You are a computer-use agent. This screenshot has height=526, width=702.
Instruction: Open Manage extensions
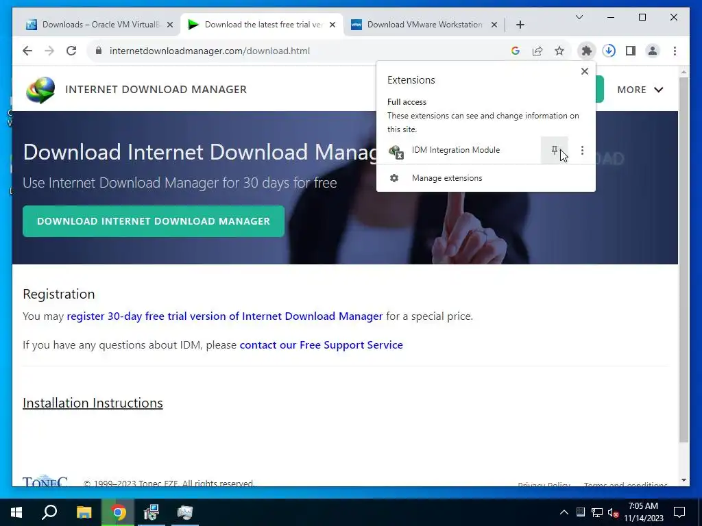coord(486,178)
